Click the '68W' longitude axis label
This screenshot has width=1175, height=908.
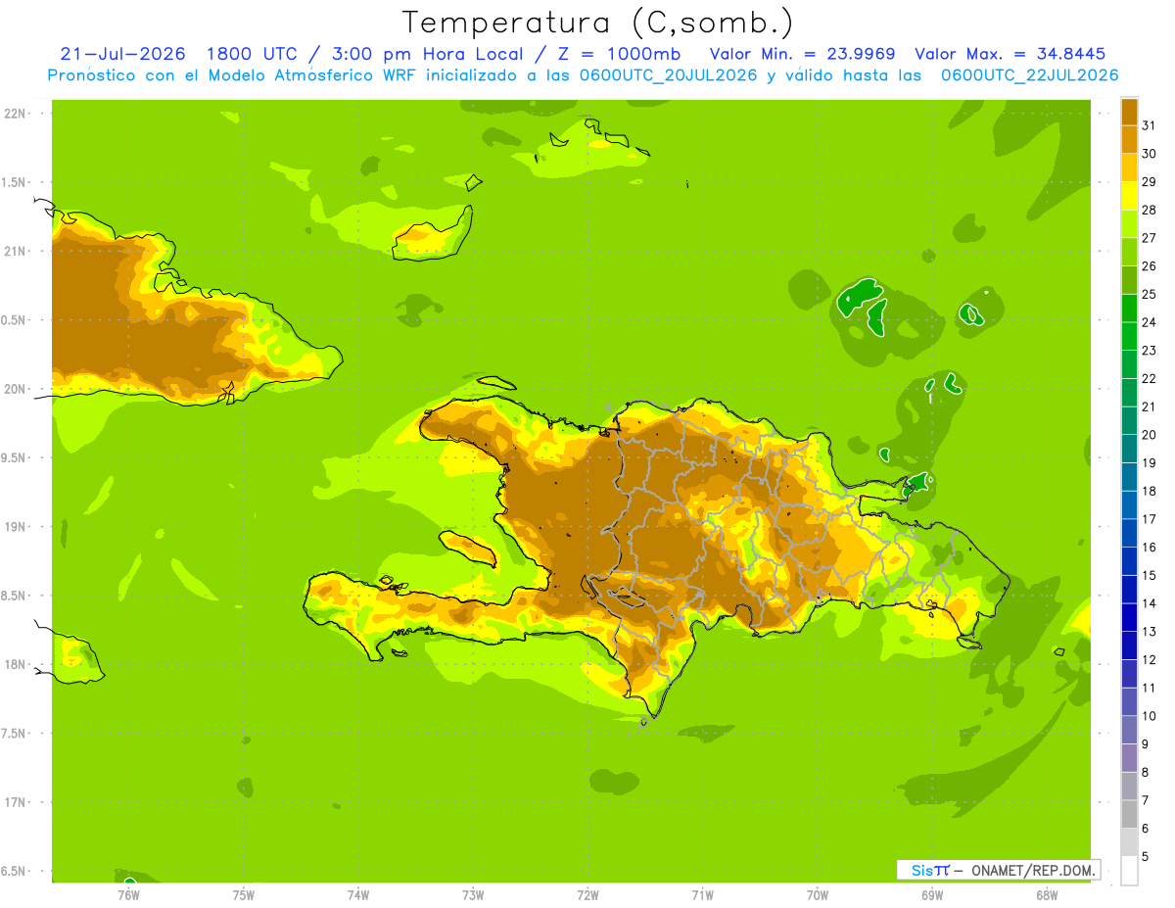(1047, 894)
